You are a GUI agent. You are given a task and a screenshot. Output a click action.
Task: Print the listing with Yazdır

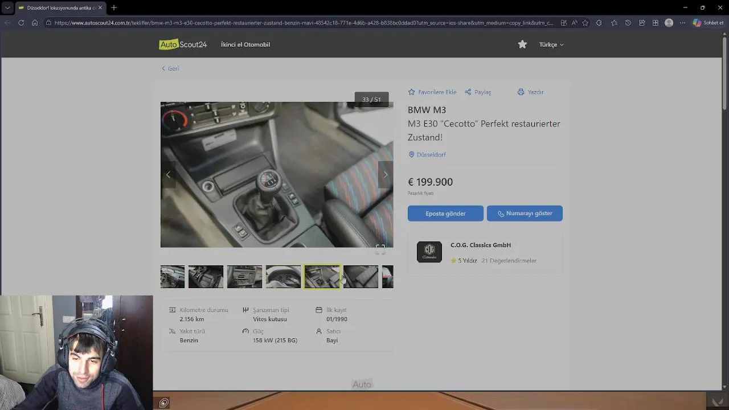tap(531, 92)
